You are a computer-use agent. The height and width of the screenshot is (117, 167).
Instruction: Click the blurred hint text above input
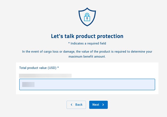point(45,76)
